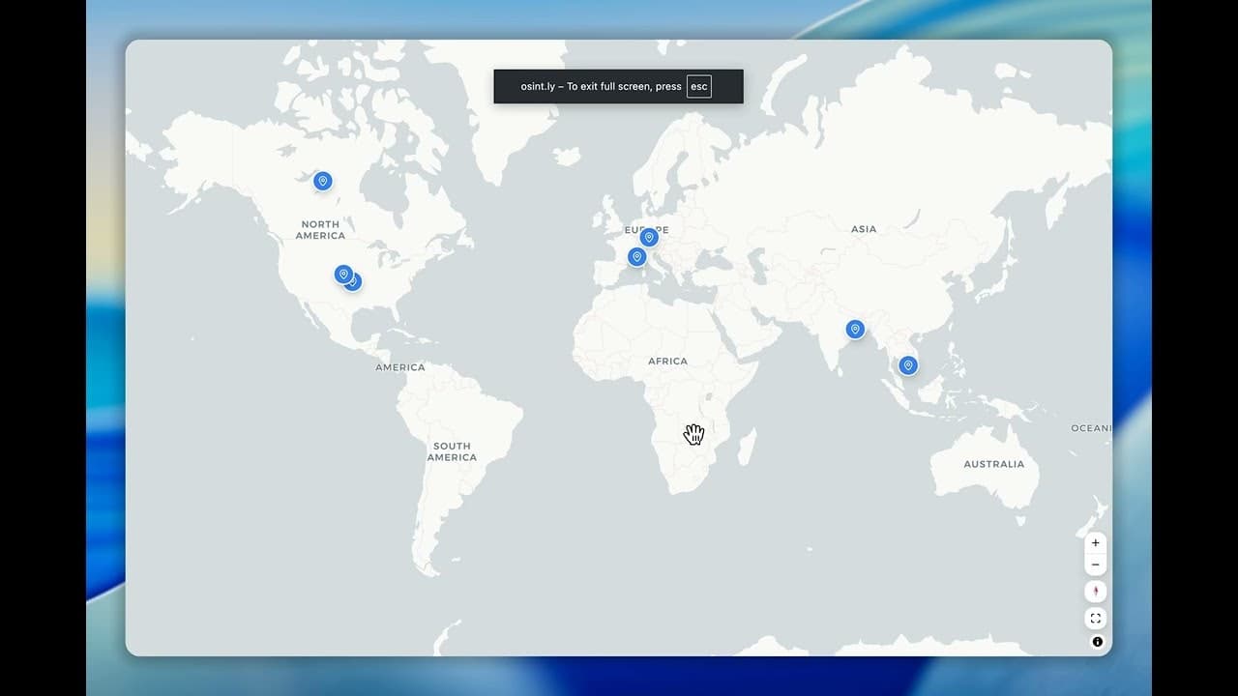Open the marker near southern France

tap(635, 256)
